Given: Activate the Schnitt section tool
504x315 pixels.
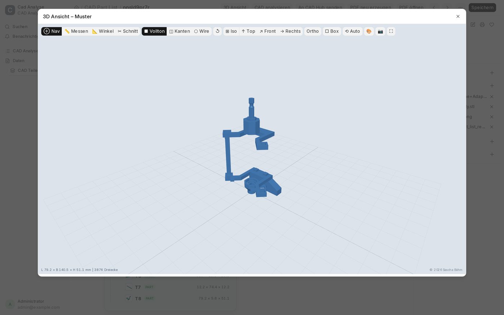Looking at the screenshot, I should 128,31.
